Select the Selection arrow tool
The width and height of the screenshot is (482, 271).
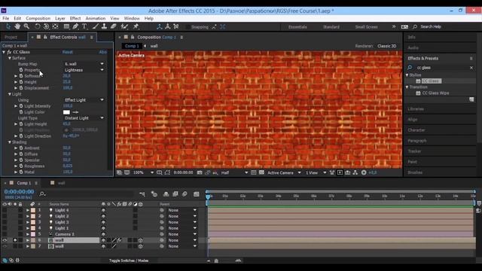coord(8,27)
